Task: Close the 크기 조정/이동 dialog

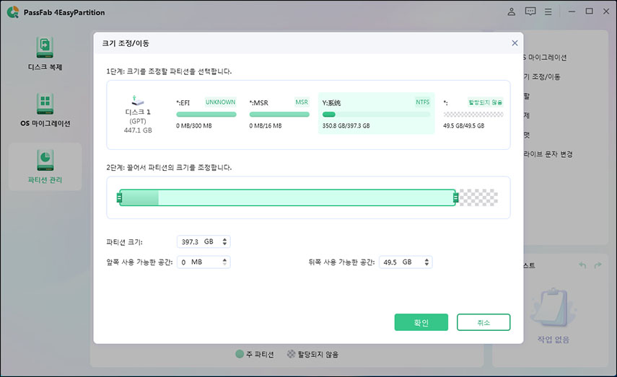Action: [515, 43]
